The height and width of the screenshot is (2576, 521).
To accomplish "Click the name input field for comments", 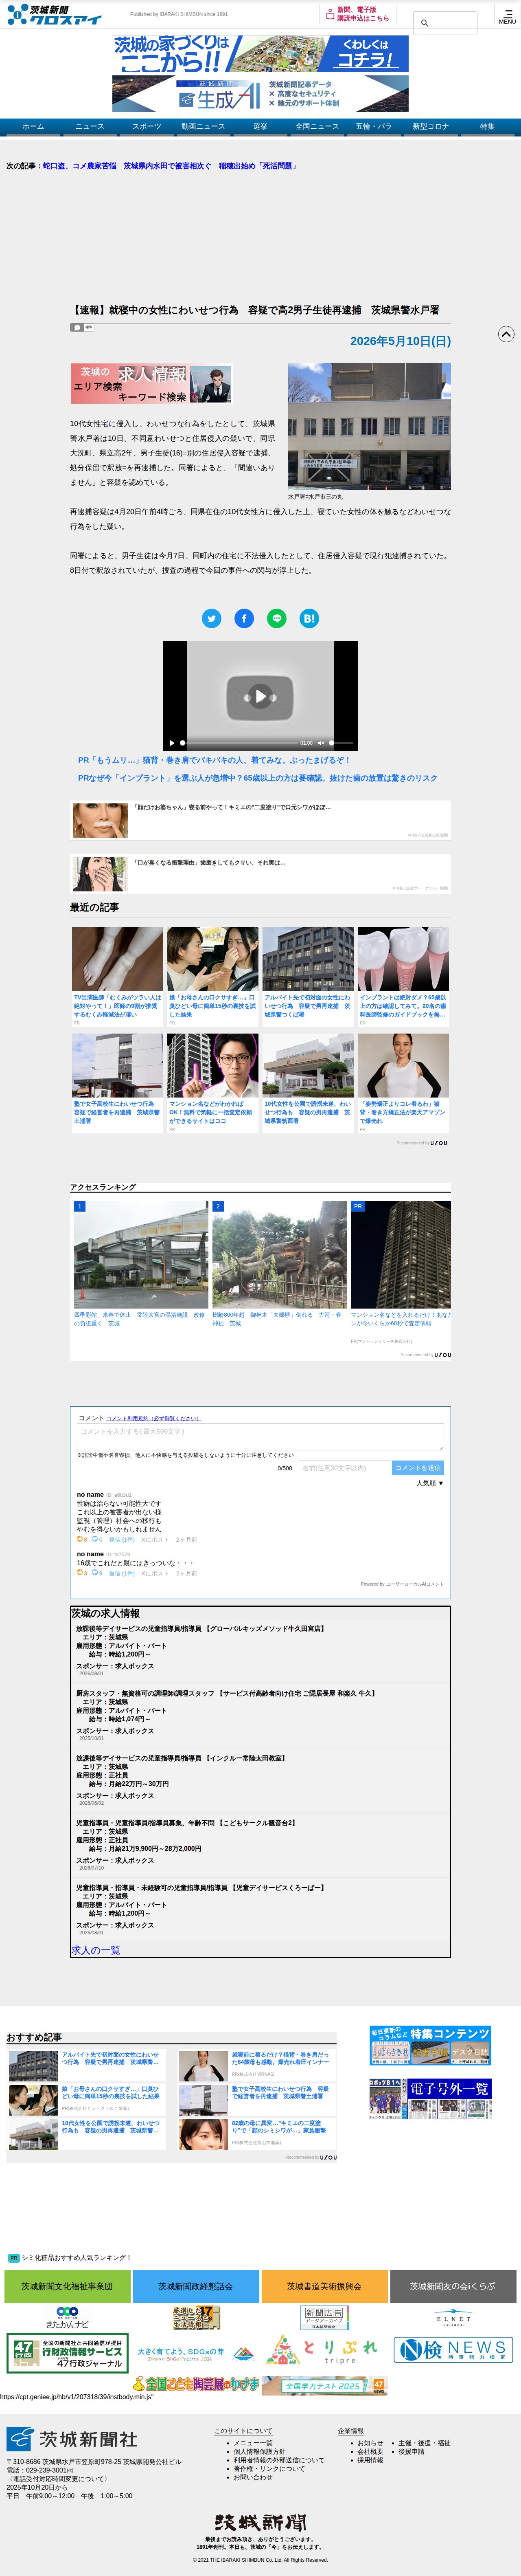I will pyautogui.click(x=344, y=1468).
